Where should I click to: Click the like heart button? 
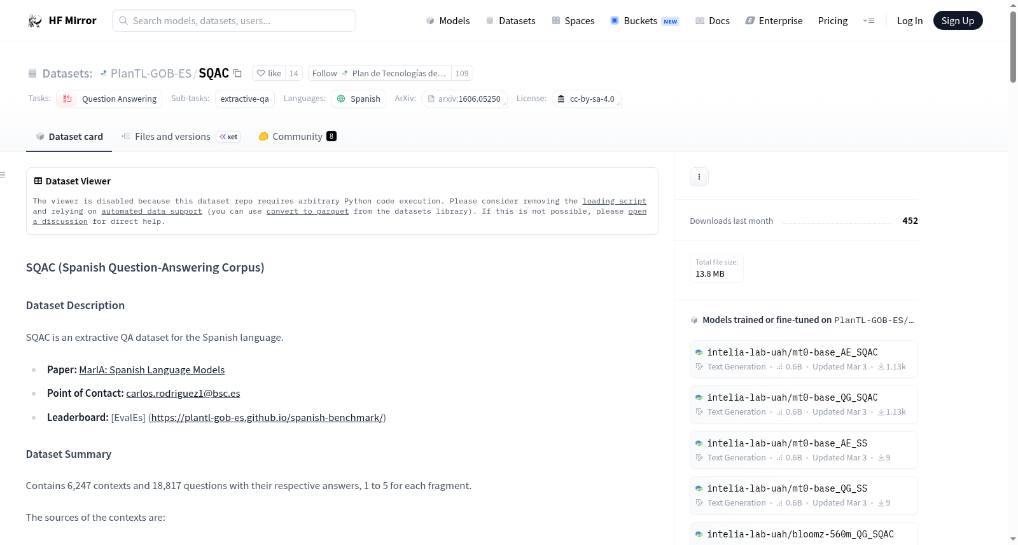pos(268,73)
